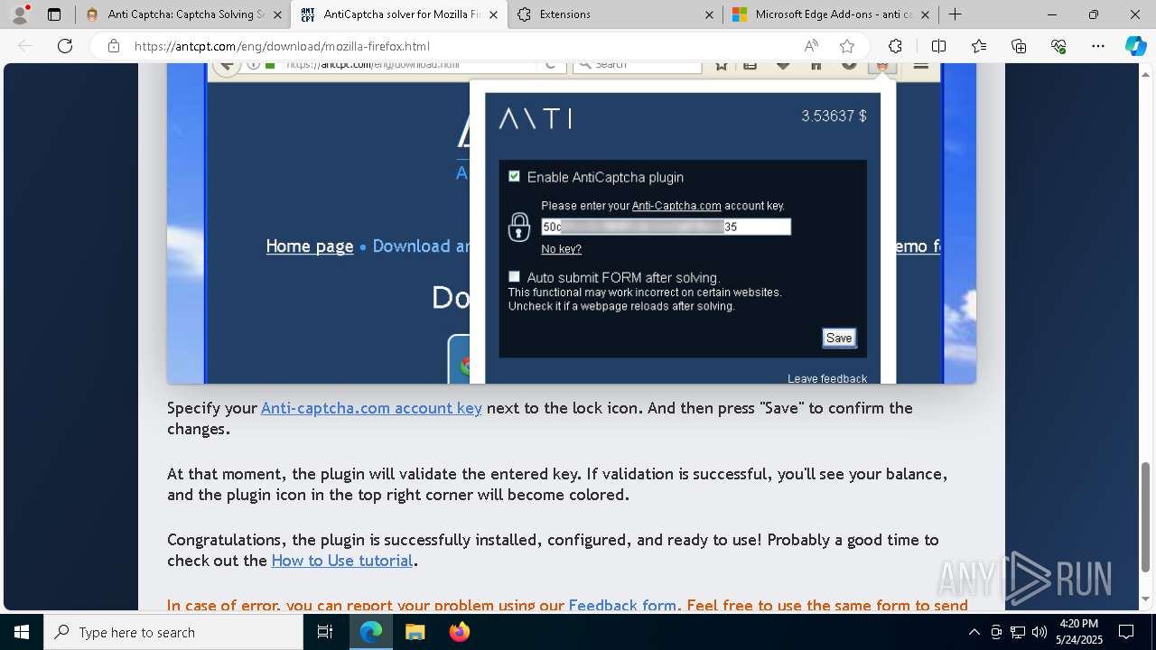
Task: Close the Microsoft Edge Add-ons tab
Action: pos(925,14)
